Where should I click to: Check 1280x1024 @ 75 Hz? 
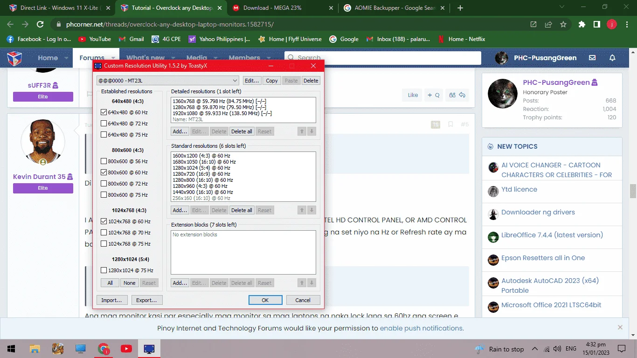(x=104, y=270)
